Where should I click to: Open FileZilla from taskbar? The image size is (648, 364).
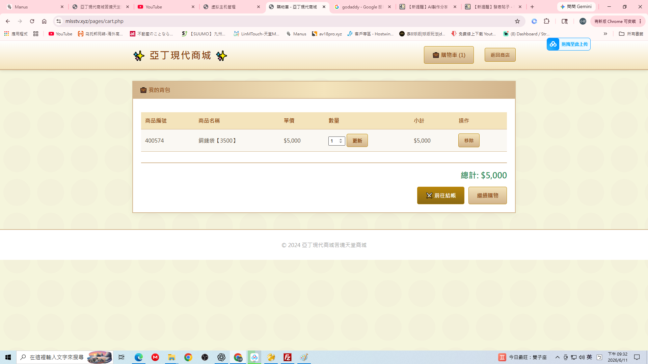point(288,357)
